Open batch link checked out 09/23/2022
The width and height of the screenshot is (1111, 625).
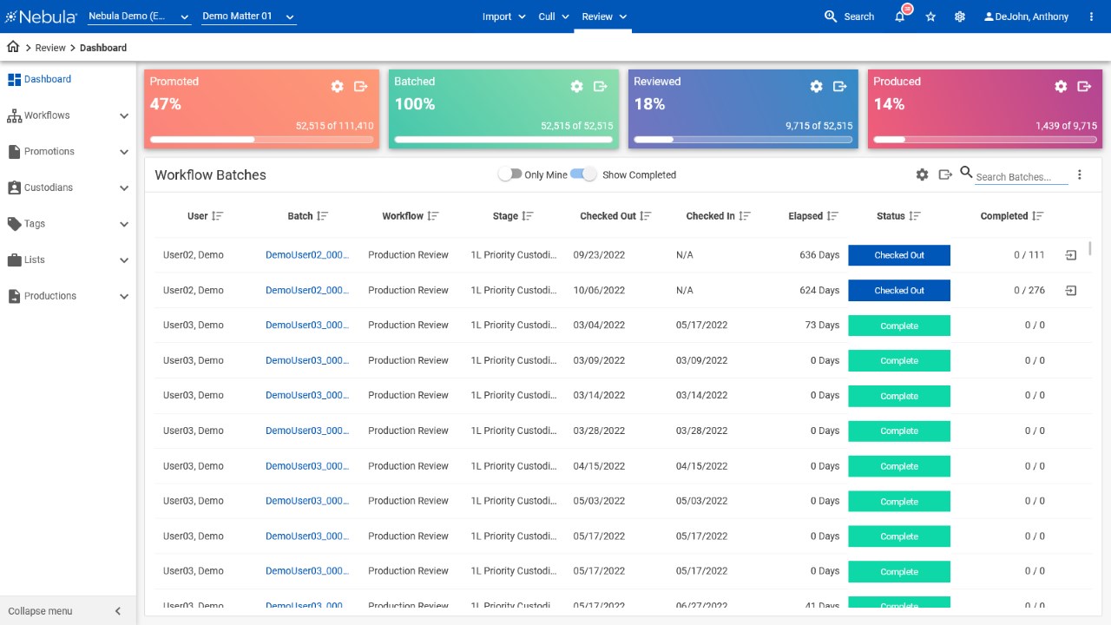[307, 255]
